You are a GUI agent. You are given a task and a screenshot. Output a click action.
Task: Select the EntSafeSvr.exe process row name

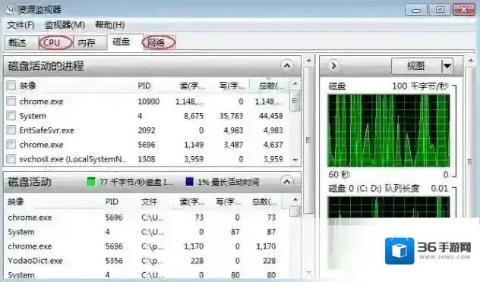pyautogui.click(x=46, y=130)
